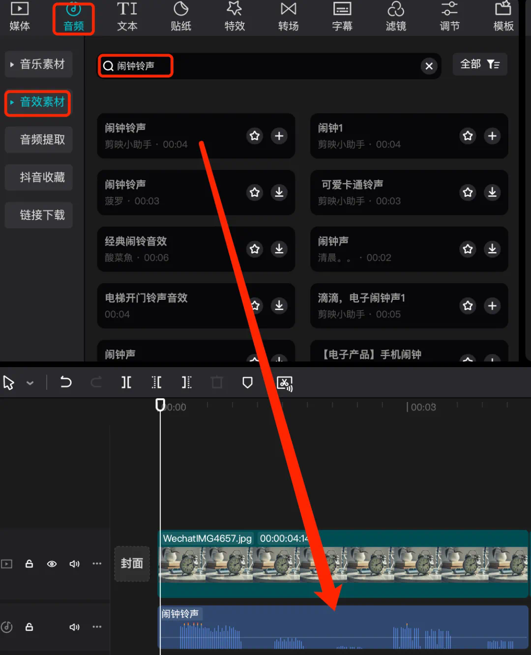Lock the video track
Viewport: 531px width, 655px height.
(x=29, y=564)
